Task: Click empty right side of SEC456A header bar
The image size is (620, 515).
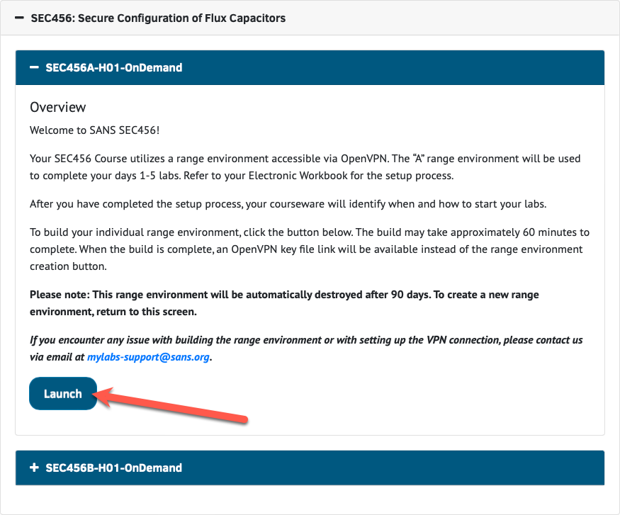Action: 425,68
